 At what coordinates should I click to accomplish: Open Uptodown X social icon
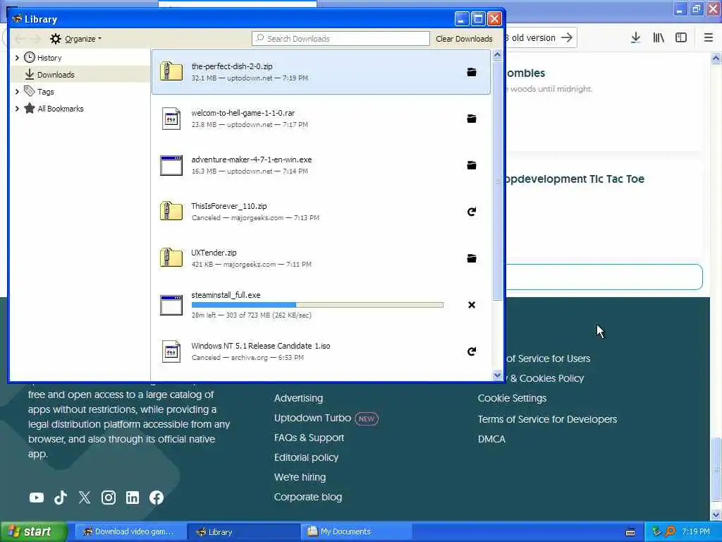pos(85,498)
